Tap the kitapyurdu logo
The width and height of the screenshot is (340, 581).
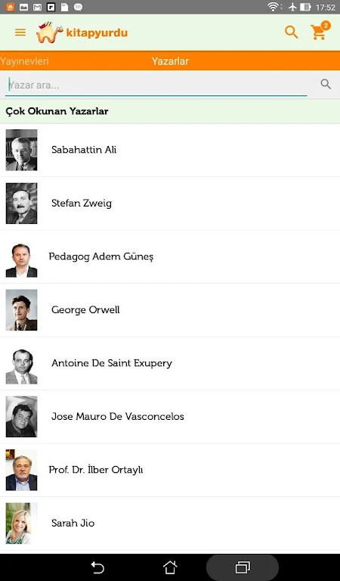pyautogui.click(x=82, y=33)
